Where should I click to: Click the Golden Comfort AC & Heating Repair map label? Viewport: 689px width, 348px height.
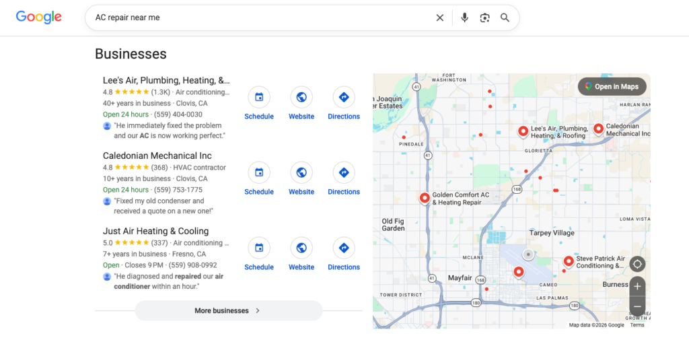point(460,199)
